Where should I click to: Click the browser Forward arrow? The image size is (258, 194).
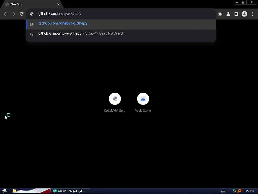[x=14, y=14]
